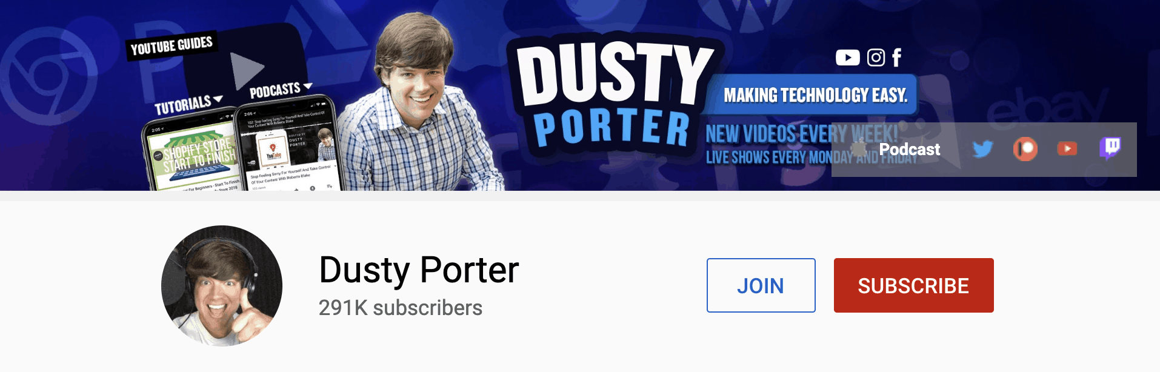Click the JOIN button
1160x372 pixels.
click(x=761, y=285)
